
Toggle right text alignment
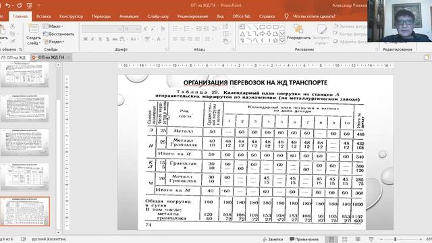click(190, 39)
